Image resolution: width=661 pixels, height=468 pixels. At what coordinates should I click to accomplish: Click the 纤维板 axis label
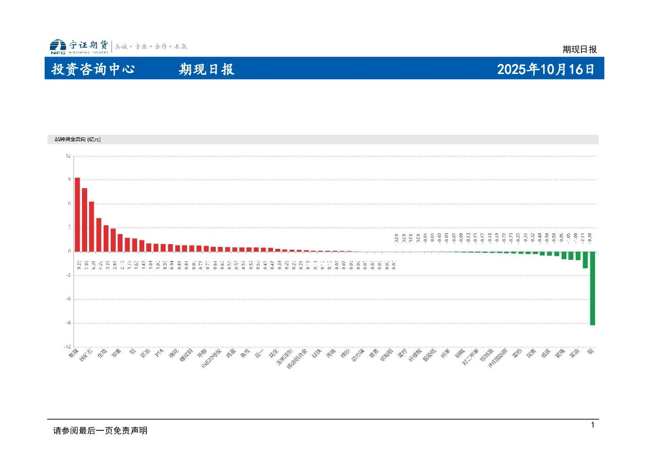point(415,355)
